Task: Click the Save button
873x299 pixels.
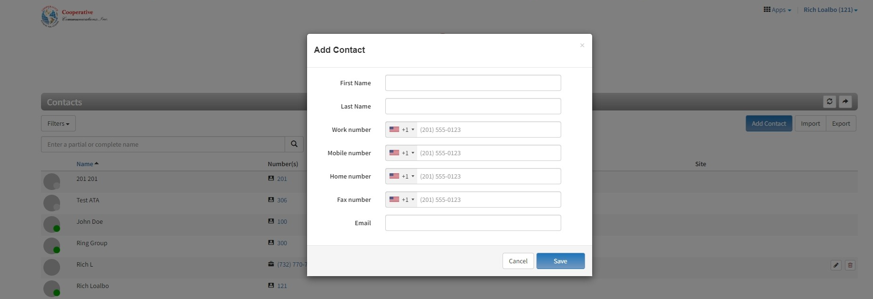Action: tap(561, 261)
